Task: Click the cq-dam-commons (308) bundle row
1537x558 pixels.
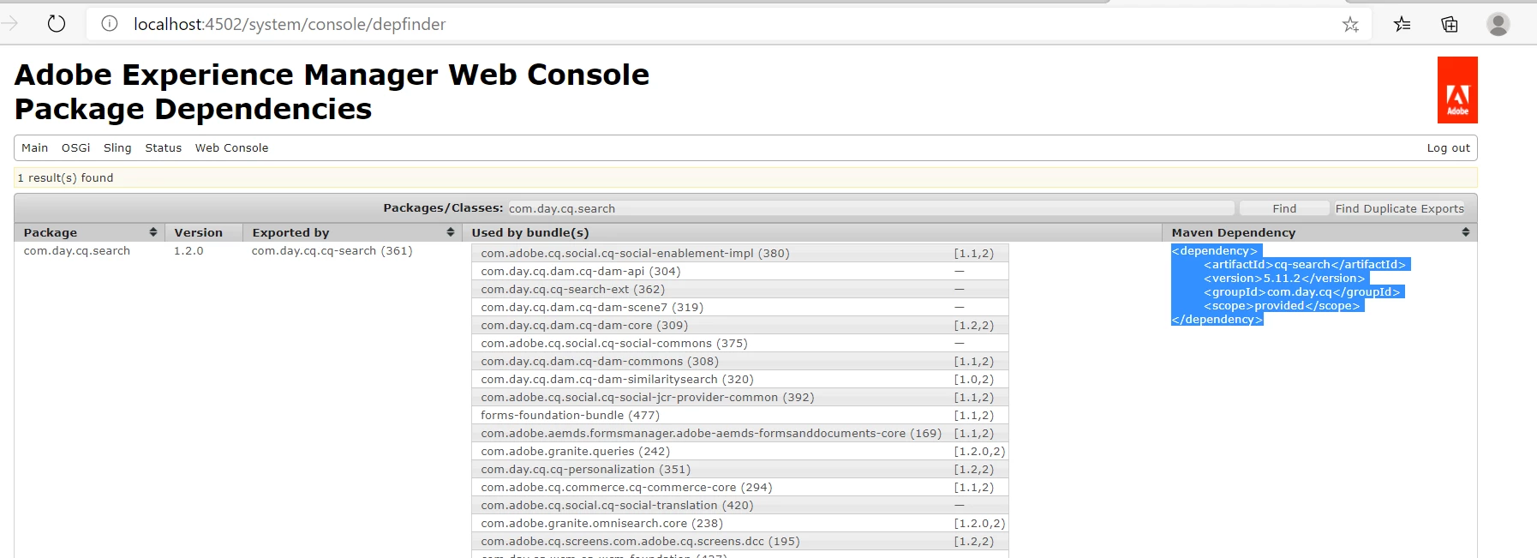Action: [740, 361]
